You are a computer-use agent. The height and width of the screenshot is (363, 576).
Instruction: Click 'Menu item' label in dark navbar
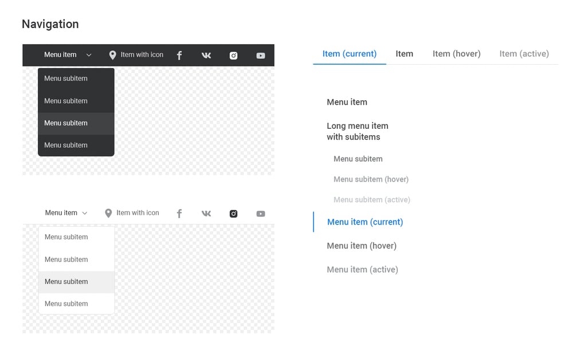[60, 55]
